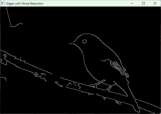Maximize the Edges with Noise Reduction window
This screenshot has height=114, width=161.
point(143,4)
